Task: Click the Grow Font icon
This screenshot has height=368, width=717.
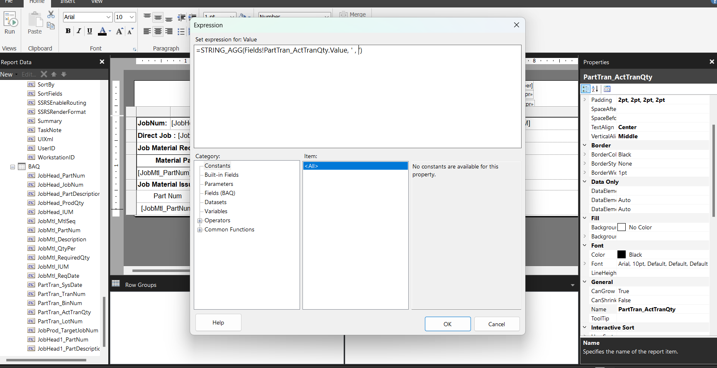Action: [x=119, y=31]
